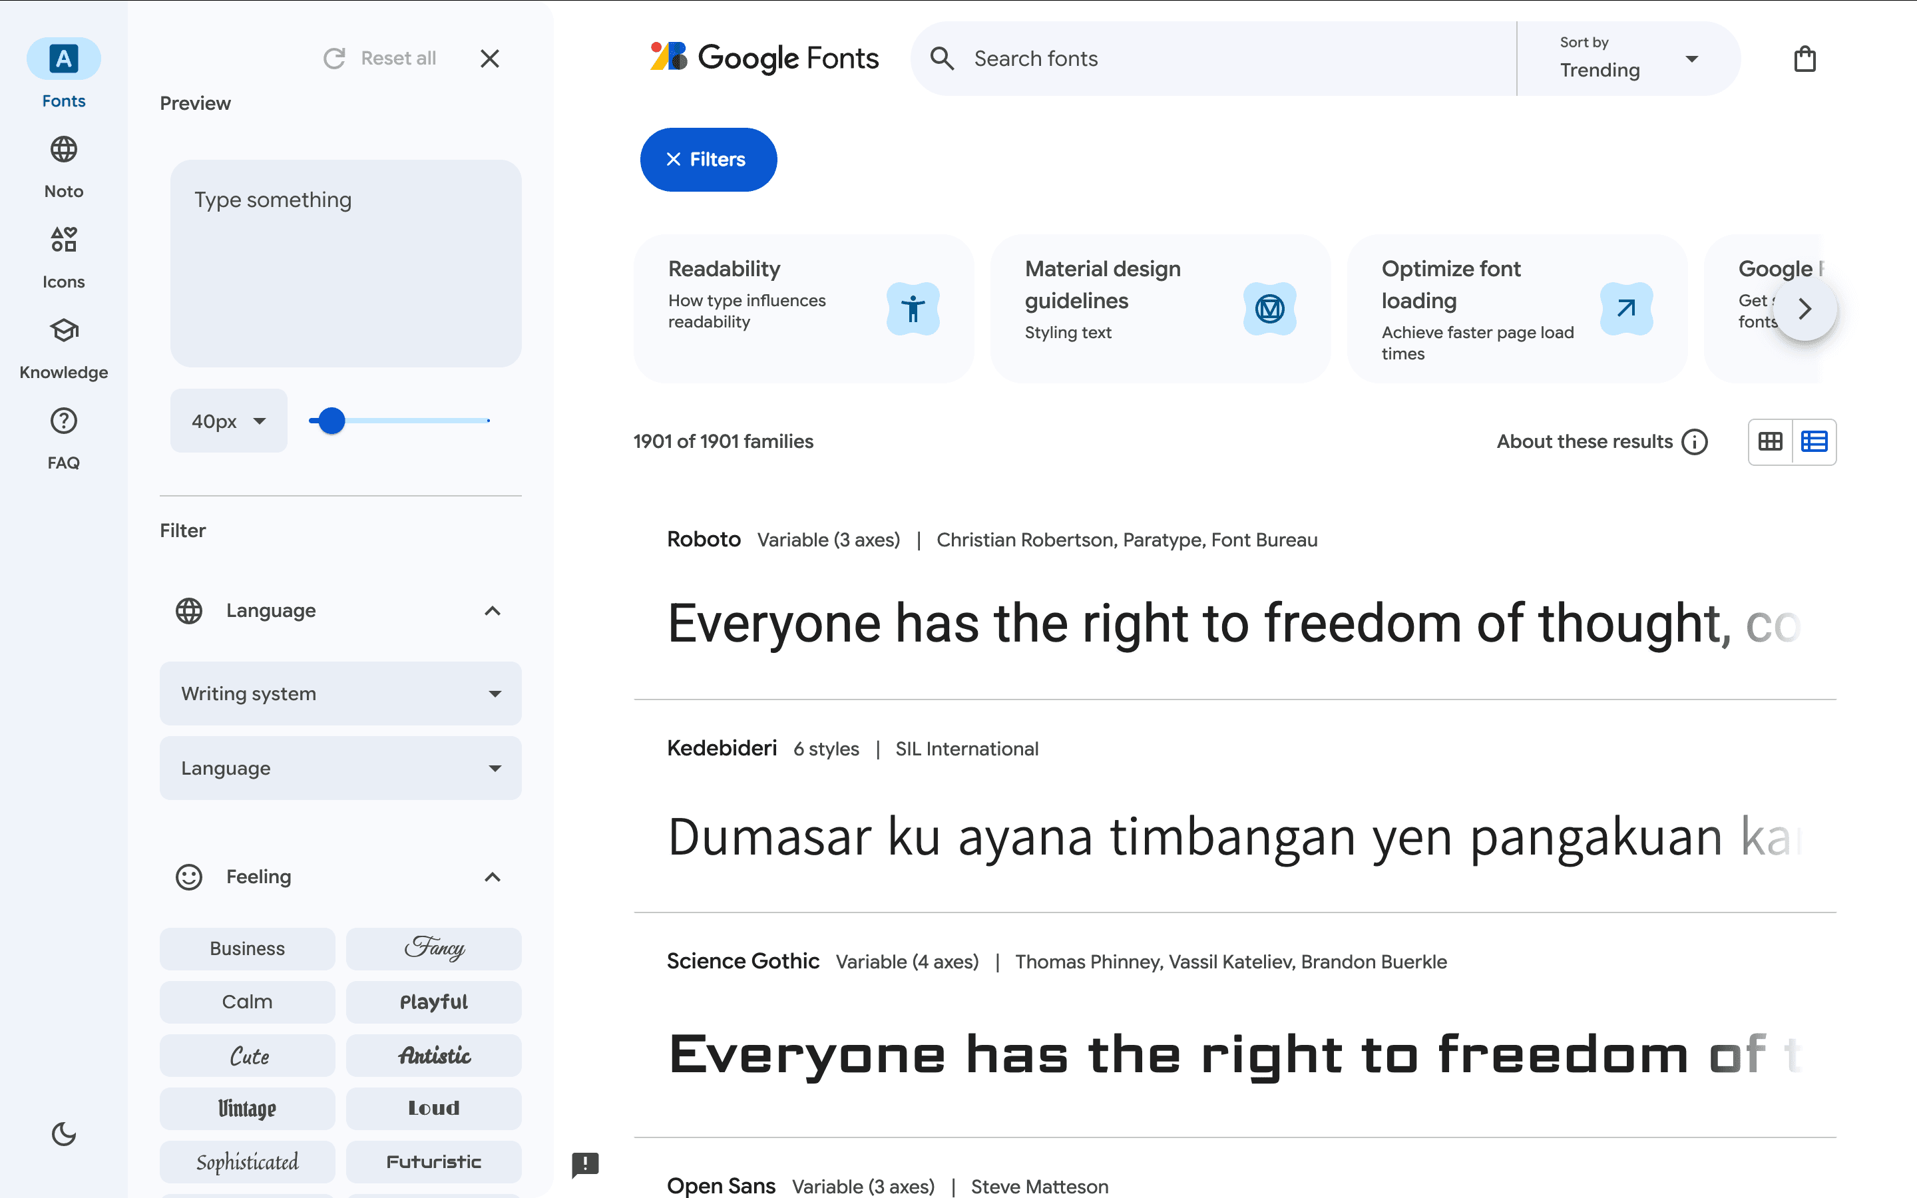Toggle the Loud feeling chip
The image size is (1917, 1198).
click(433, 1107)
